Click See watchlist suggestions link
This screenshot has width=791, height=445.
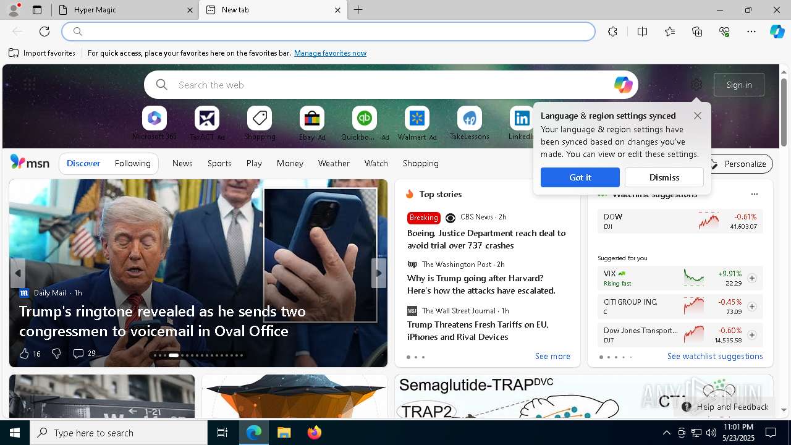(x=715, y=356)
